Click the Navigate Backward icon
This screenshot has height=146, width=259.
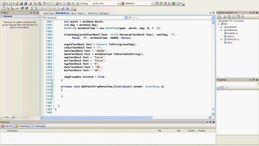point(57,3)
